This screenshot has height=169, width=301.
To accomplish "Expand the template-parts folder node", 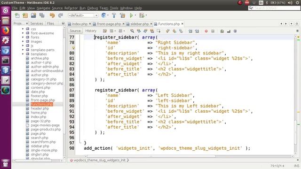I will 23,50.
